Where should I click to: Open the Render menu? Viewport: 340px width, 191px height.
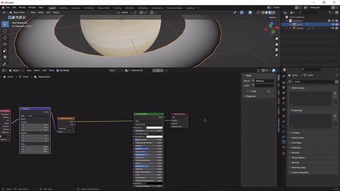(22, 7)
